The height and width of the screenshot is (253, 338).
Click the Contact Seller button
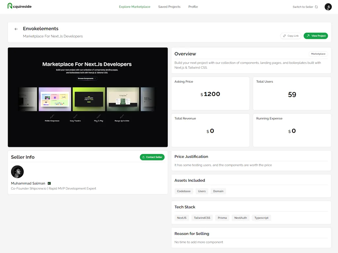pyautogui.click(x=152, y=157)
